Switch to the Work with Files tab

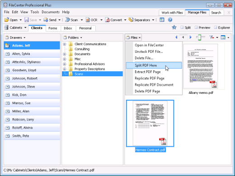click(x=172, y=13)
